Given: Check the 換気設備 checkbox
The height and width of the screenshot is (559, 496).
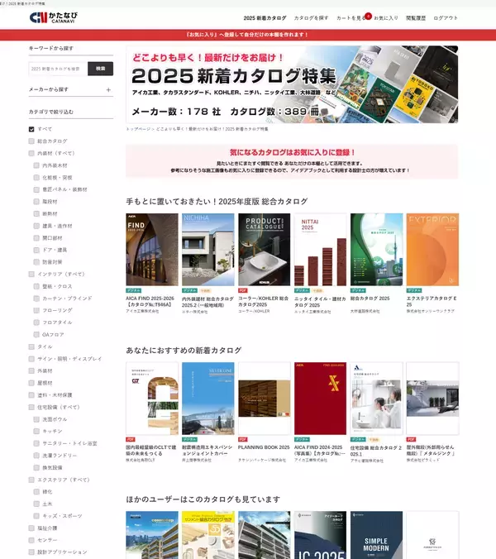Looking at the screenshot, I should point(36,468).
